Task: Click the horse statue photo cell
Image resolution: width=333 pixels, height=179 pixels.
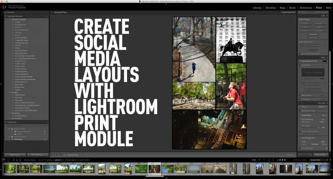Action: pos(231,40)
